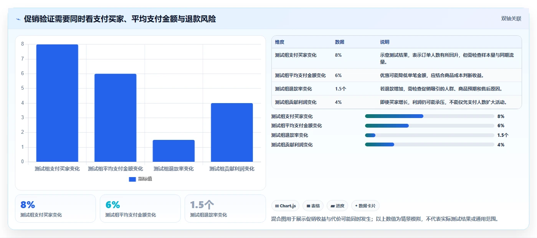Click the 维度 table column header

click(x=280, y=42)
